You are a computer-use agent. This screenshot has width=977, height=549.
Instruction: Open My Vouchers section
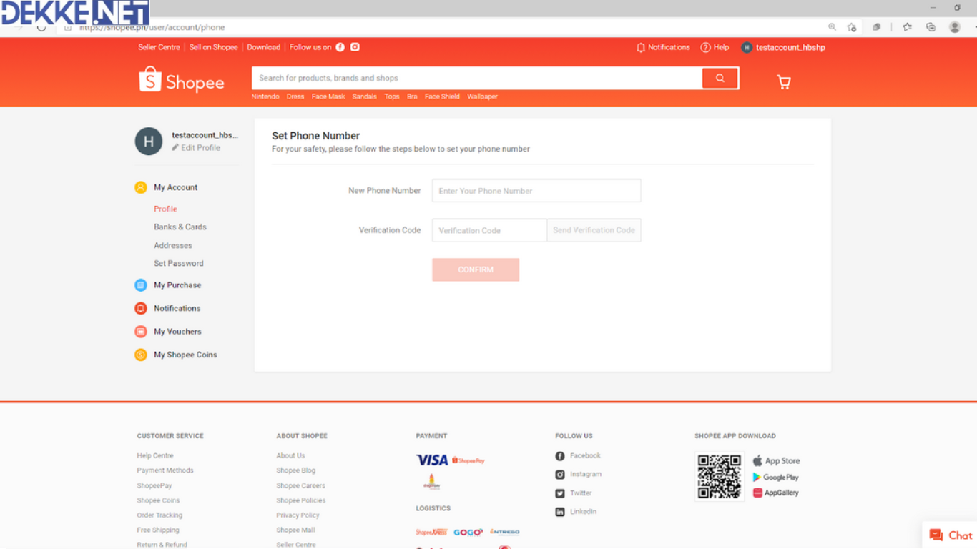click(177, 332)
